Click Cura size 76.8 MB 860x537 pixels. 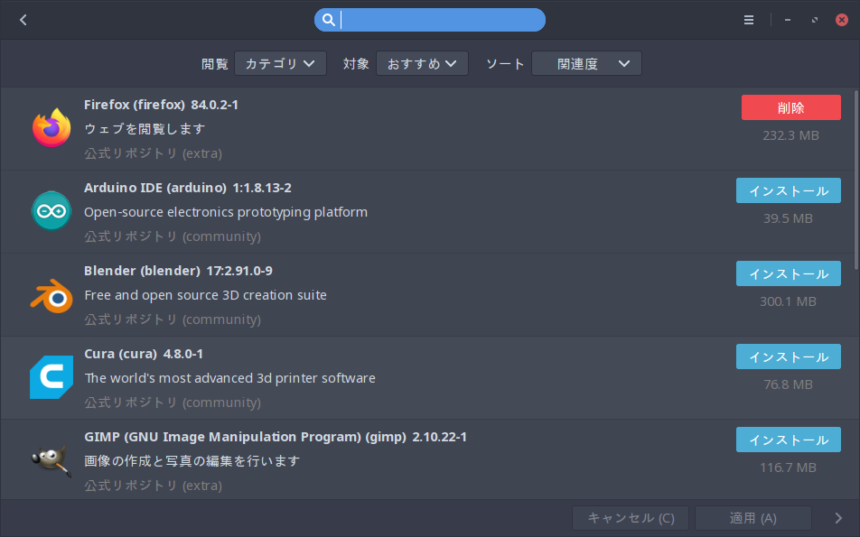[x=788, y=384]
